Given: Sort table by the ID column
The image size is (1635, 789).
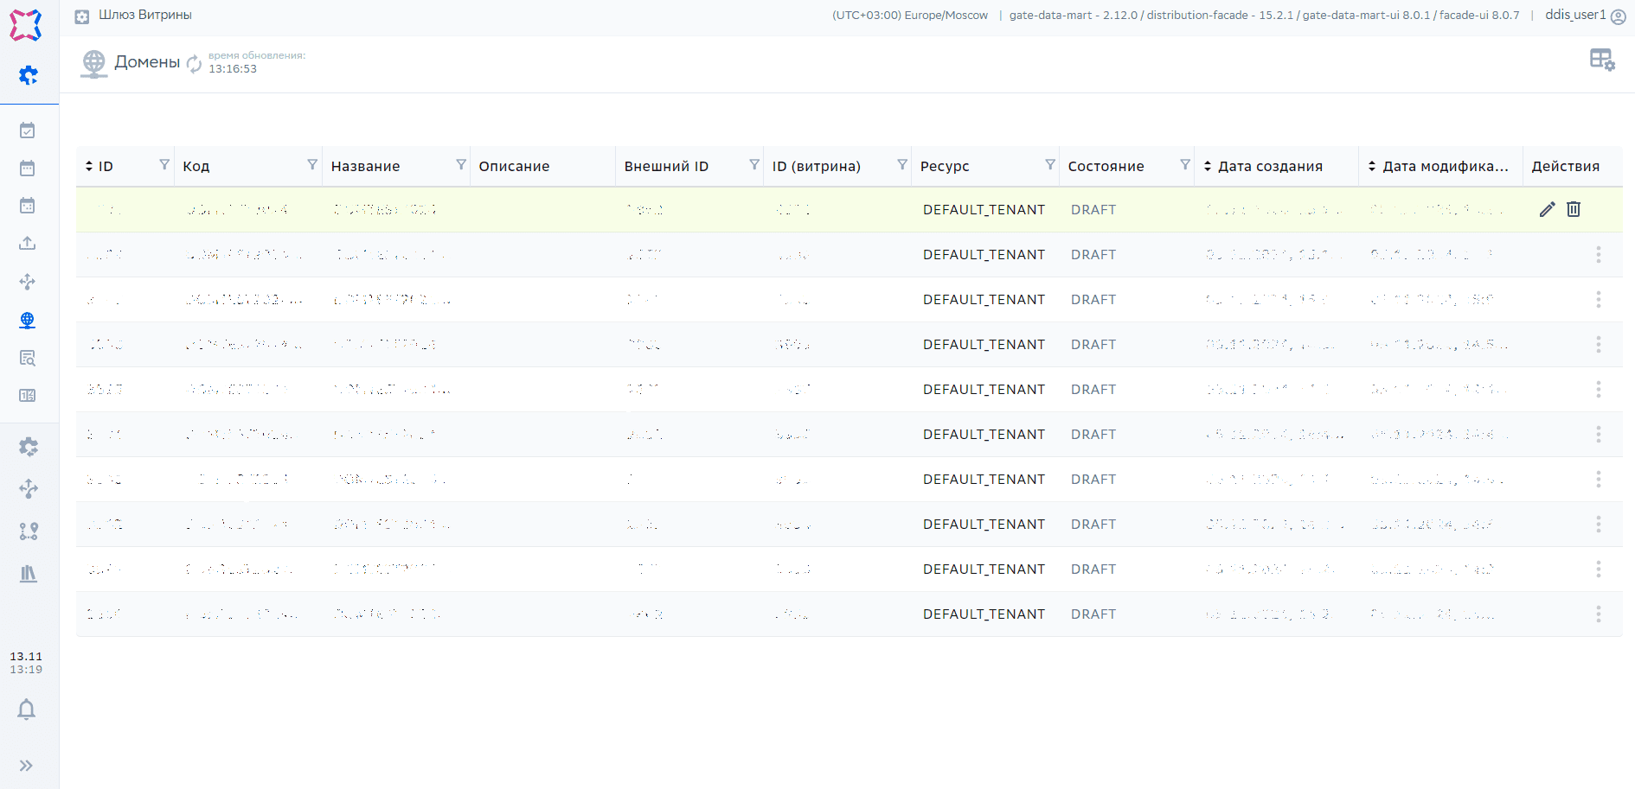Looking at the screenshot, I should 89,166.
